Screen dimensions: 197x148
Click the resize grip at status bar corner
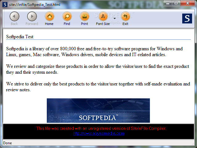(x=193, y=143)
